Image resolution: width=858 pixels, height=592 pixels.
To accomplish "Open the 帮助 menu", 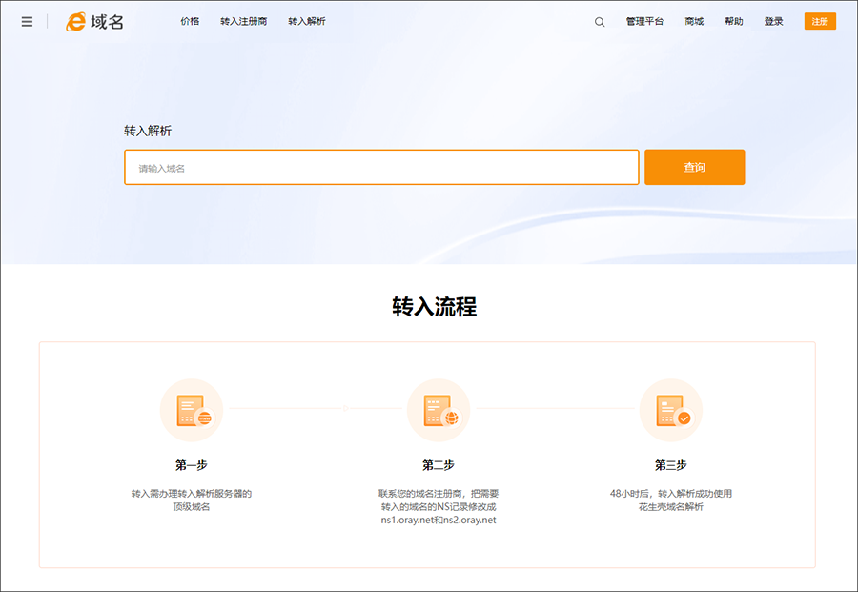I will point(734,21).
